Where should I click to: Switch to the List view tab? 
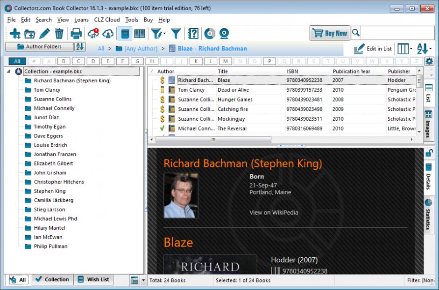[x=428, y=93]
